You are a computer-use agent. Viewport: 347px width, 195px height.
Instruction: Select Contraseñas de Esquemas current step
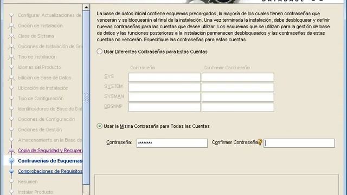50,161
